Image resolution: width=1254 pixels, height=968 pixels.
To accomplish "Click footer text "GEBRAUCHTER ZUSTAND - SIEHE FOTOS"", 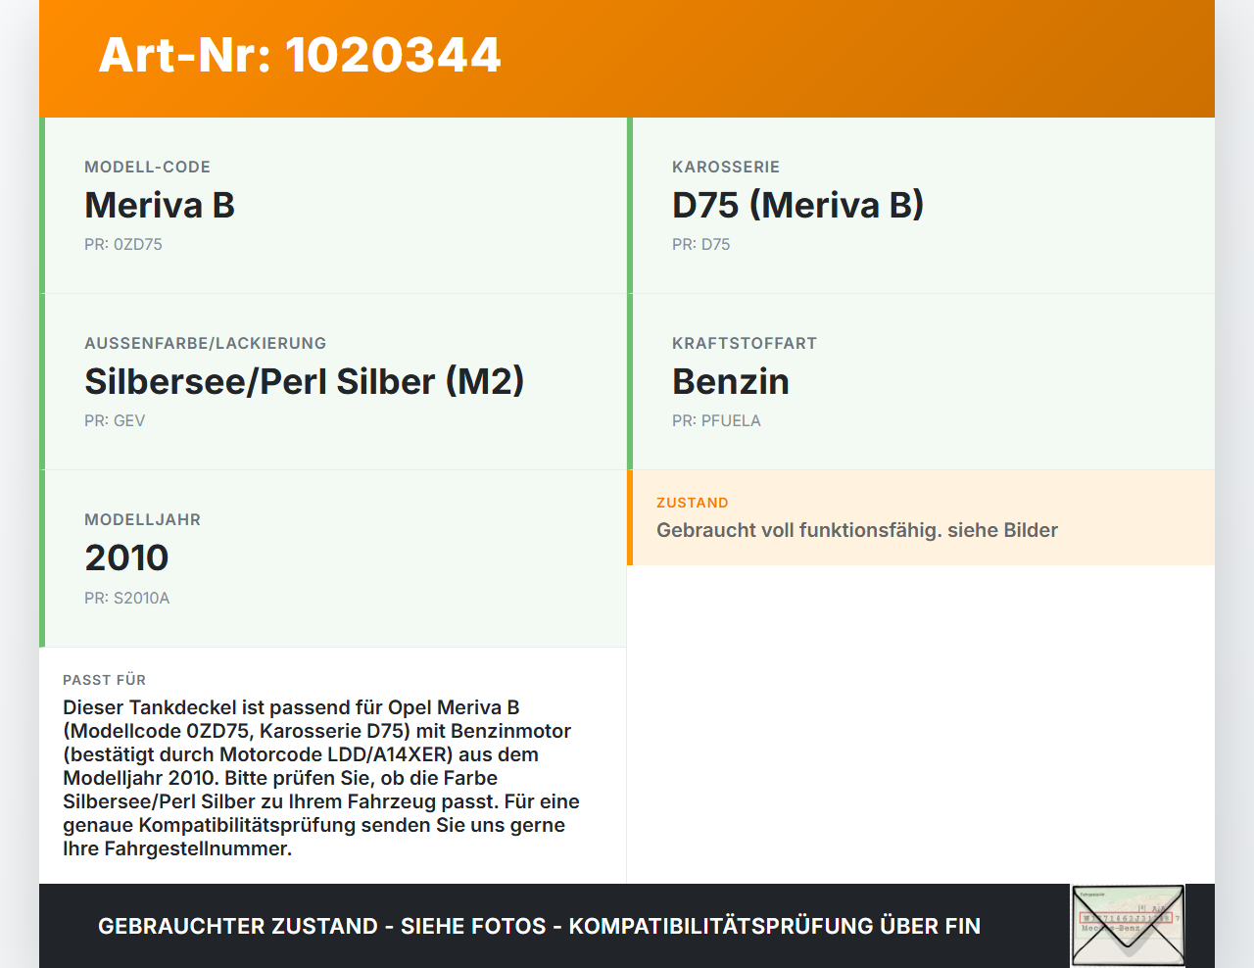I will click(322, 926).
